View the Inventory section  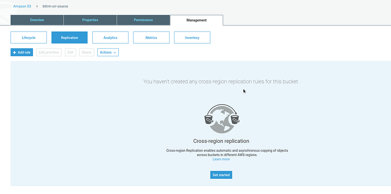192,38
